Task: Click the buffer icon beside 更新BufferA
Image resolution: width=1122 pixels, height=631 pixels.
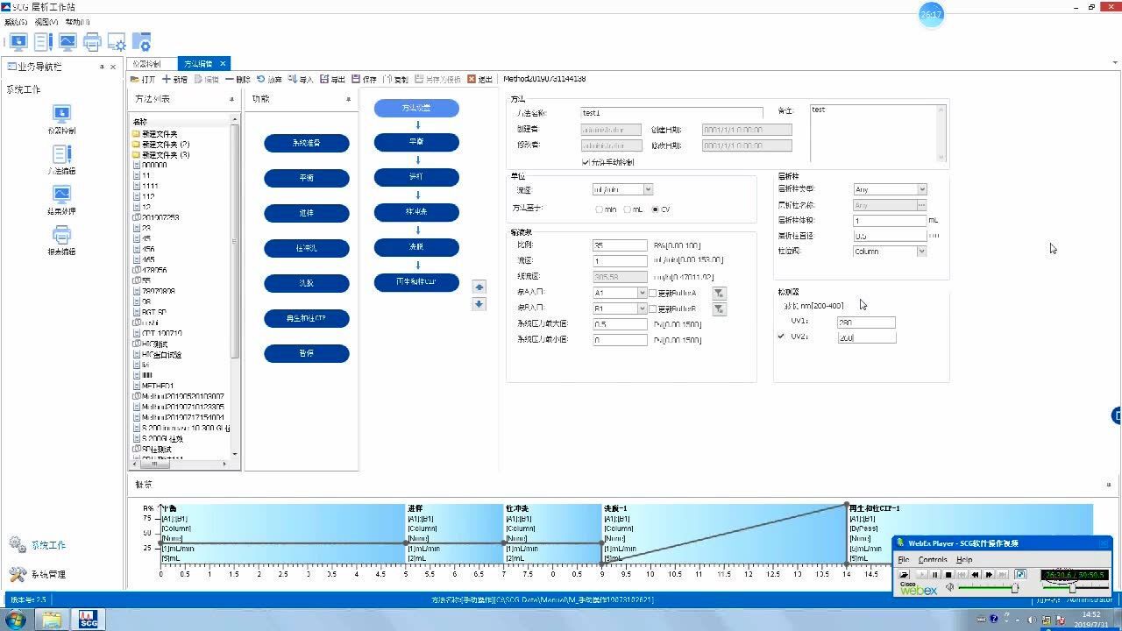Action: point(719,294)
